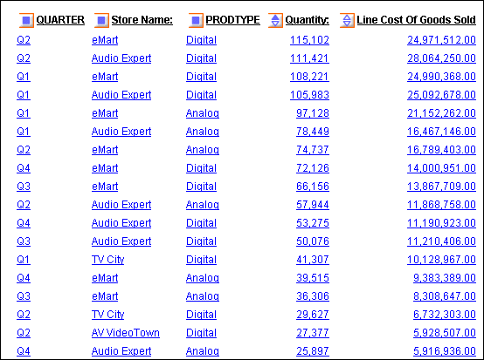484x360 pixels.
Task: Open TV City link in Q1 row
Action: (108, 260)
